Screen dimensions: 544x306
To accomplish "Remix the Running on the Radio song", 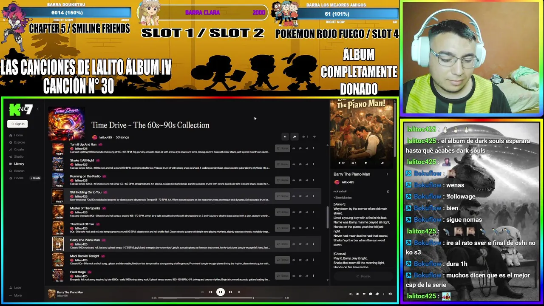I will tap(282, 180).
